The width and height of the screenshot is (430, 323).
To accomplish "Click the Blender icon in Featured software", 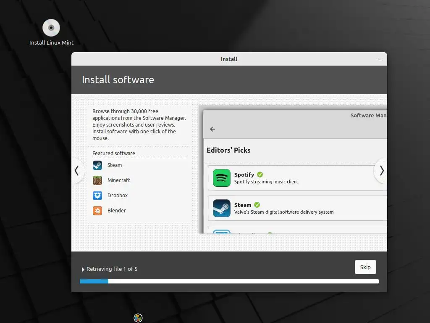I will 97,210.
